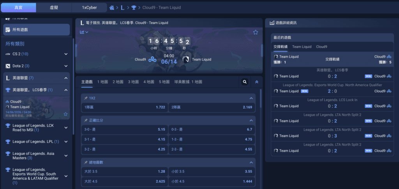
Task: Open 所有遊戲 in the sidebar
Action: [x=36, y=29]
